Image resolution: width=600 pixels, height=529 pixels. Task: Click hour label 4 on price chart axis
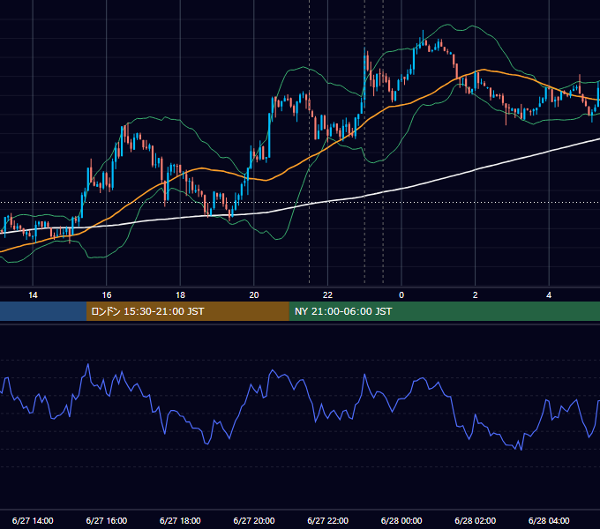click(549, 295)
